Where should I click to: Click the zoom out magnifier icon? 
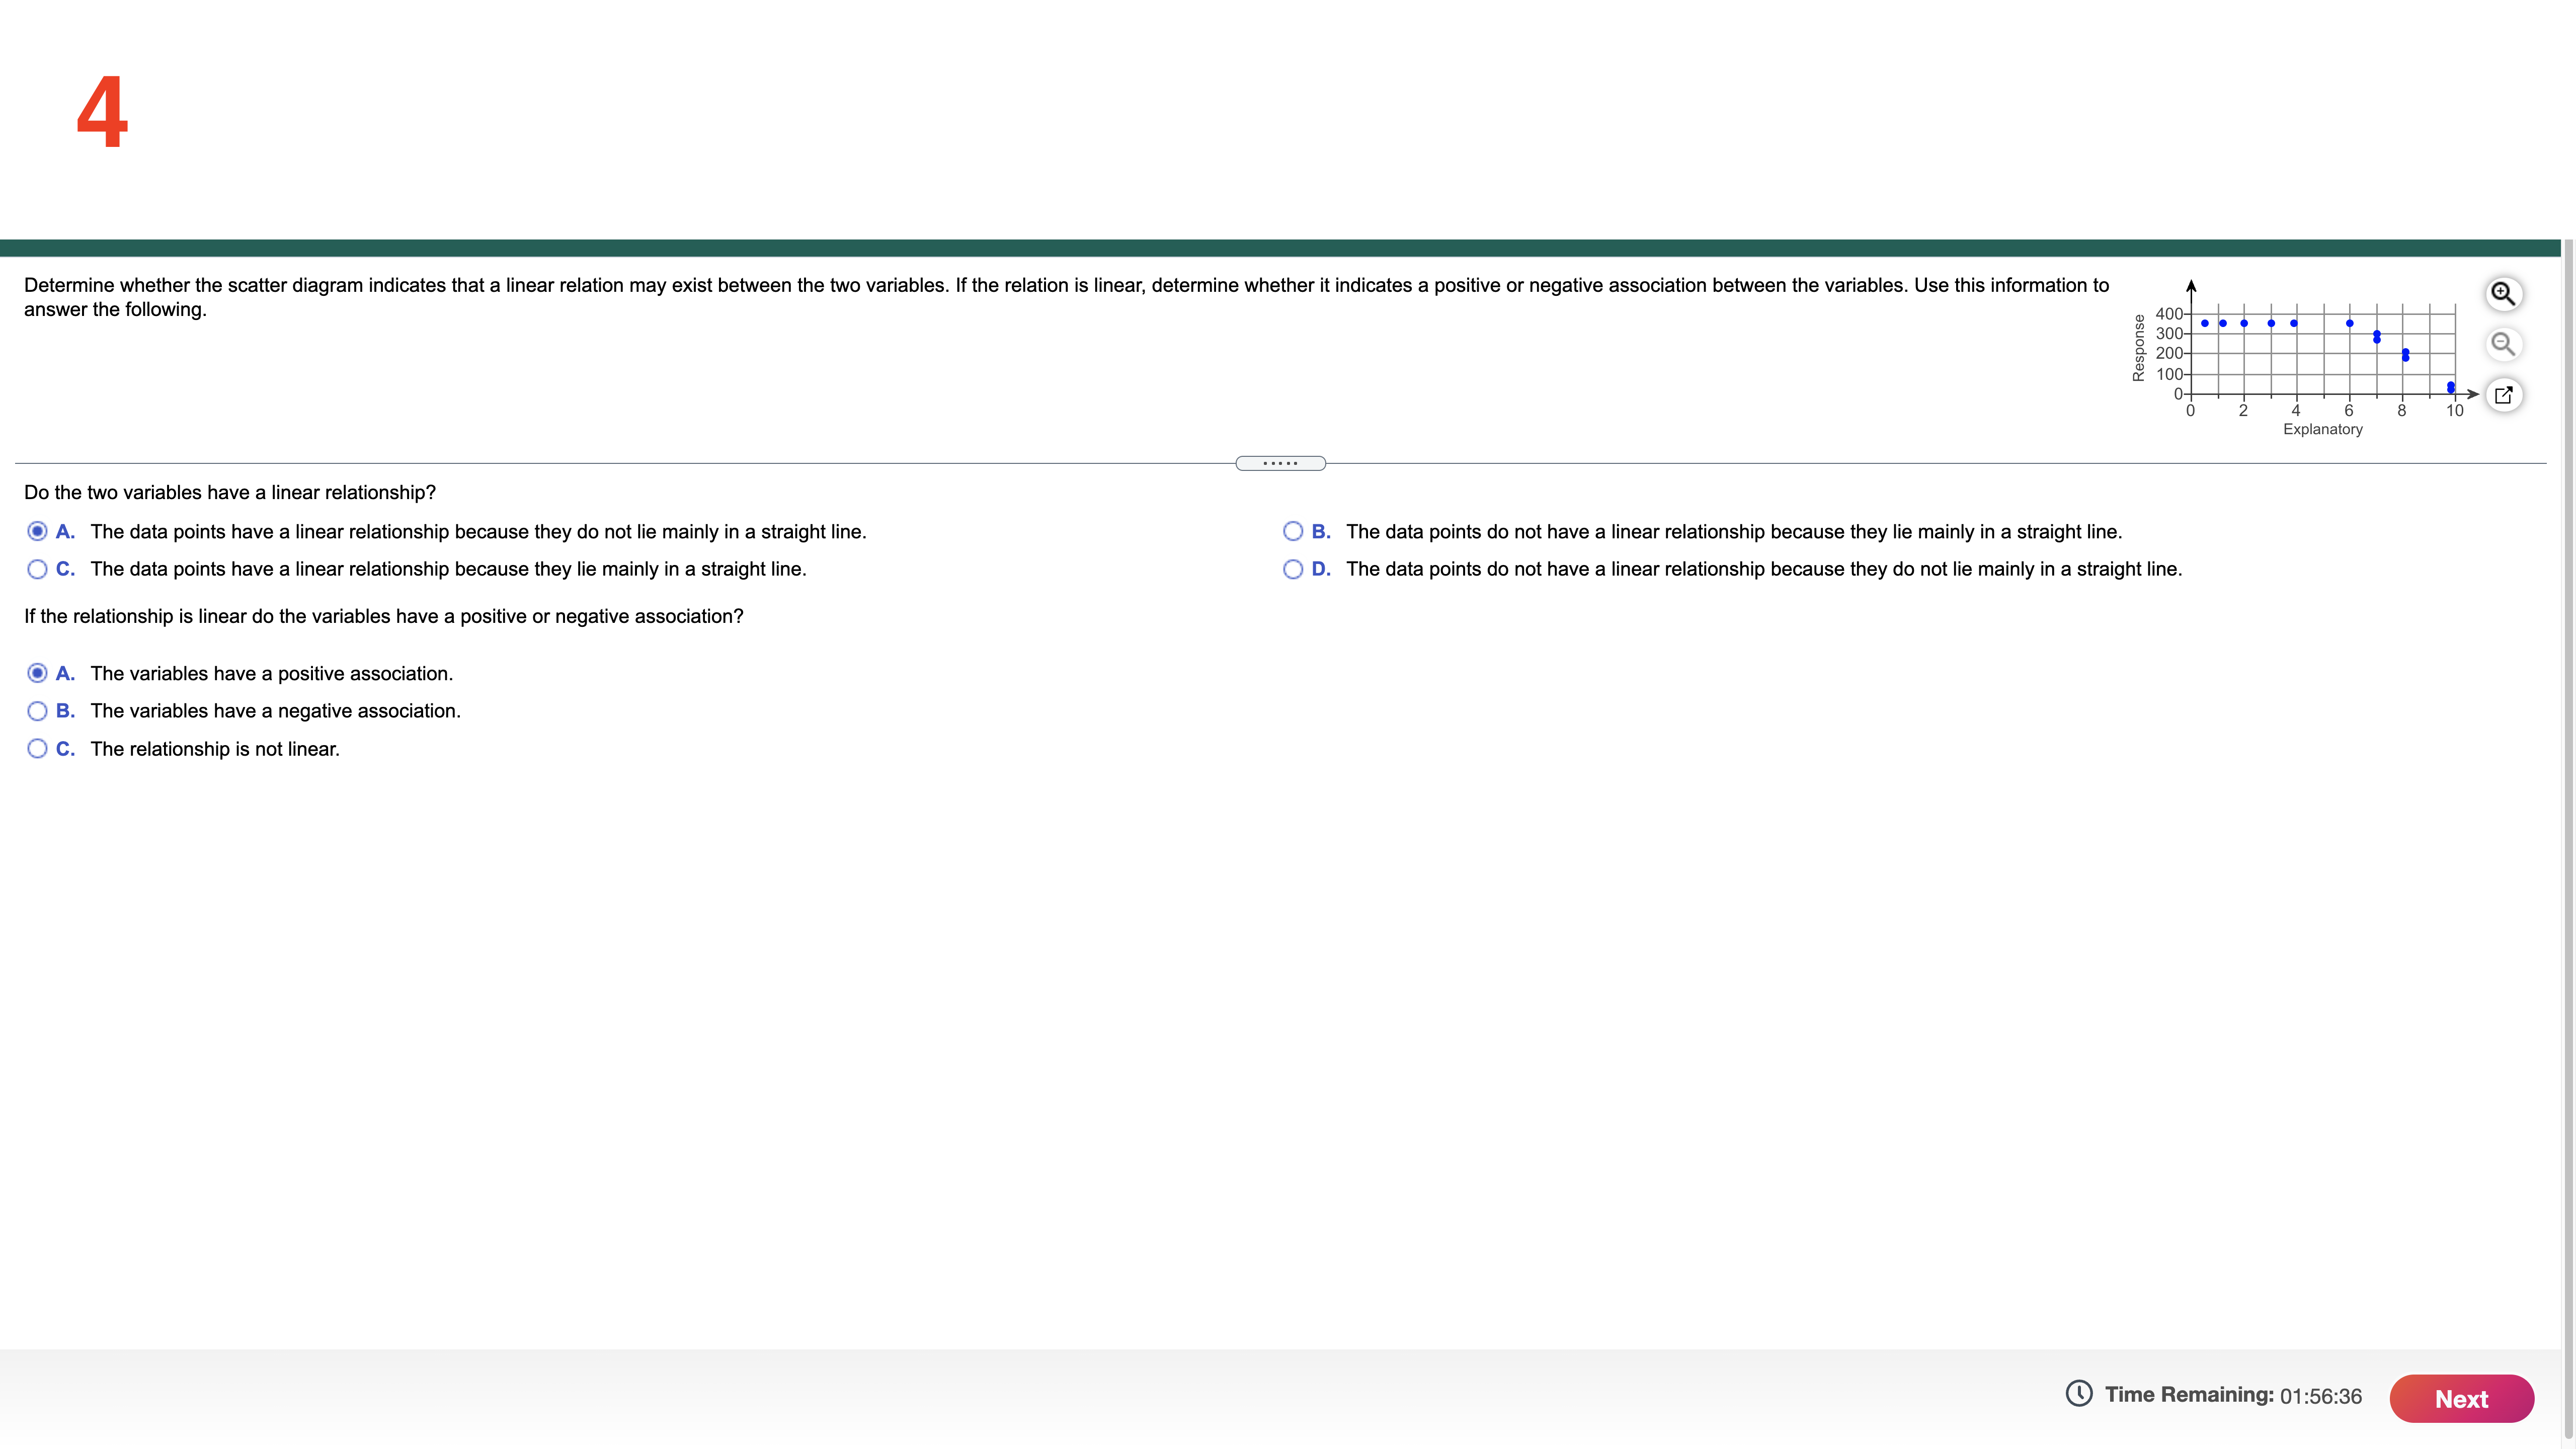point(2504,343)
